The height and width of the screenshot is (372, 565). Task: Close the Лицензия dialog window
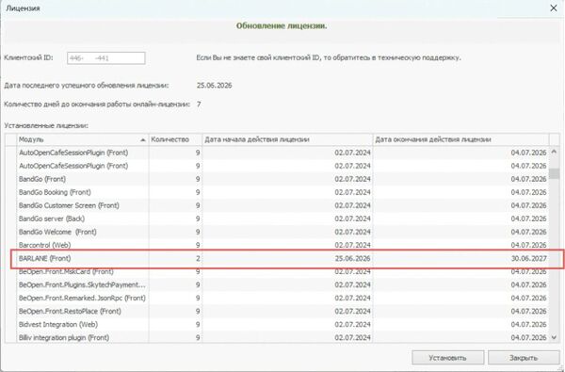pyautogui.click(x=554, y=8)
